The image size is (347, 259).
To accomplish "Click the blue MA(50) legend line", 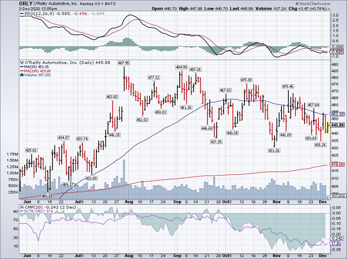I will pos(22,67).
